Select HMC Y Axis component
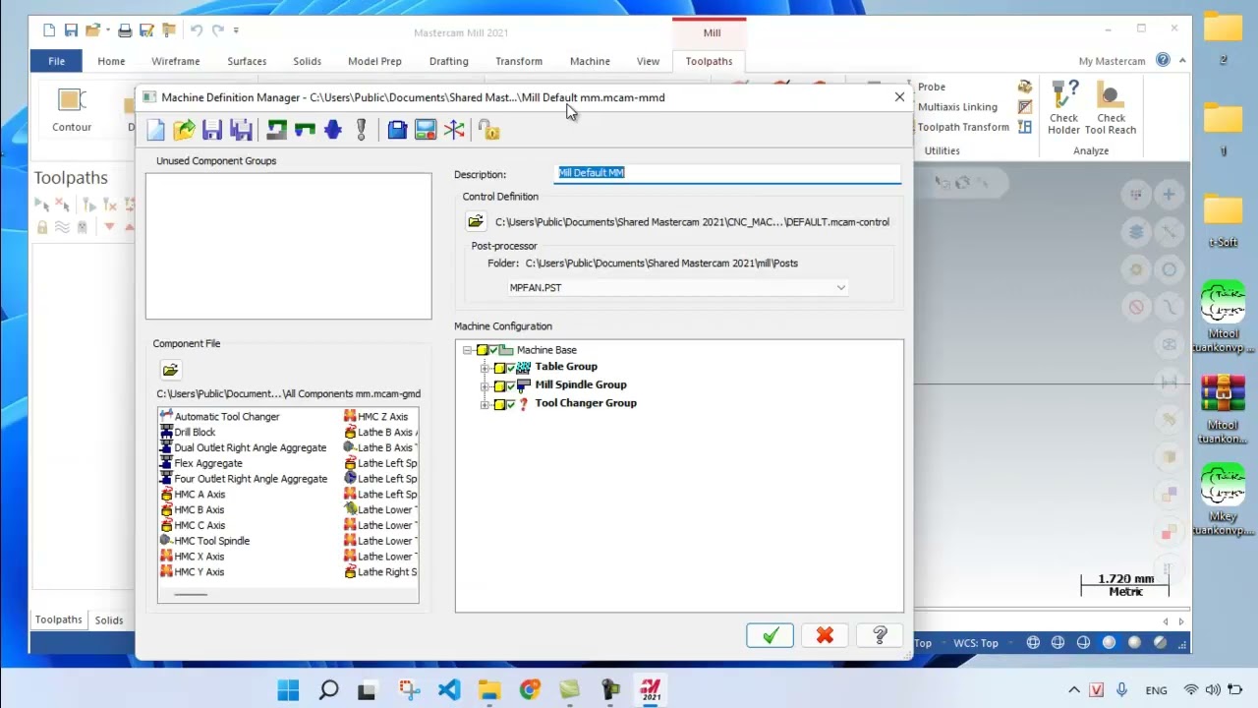 (x=192, y=572)
